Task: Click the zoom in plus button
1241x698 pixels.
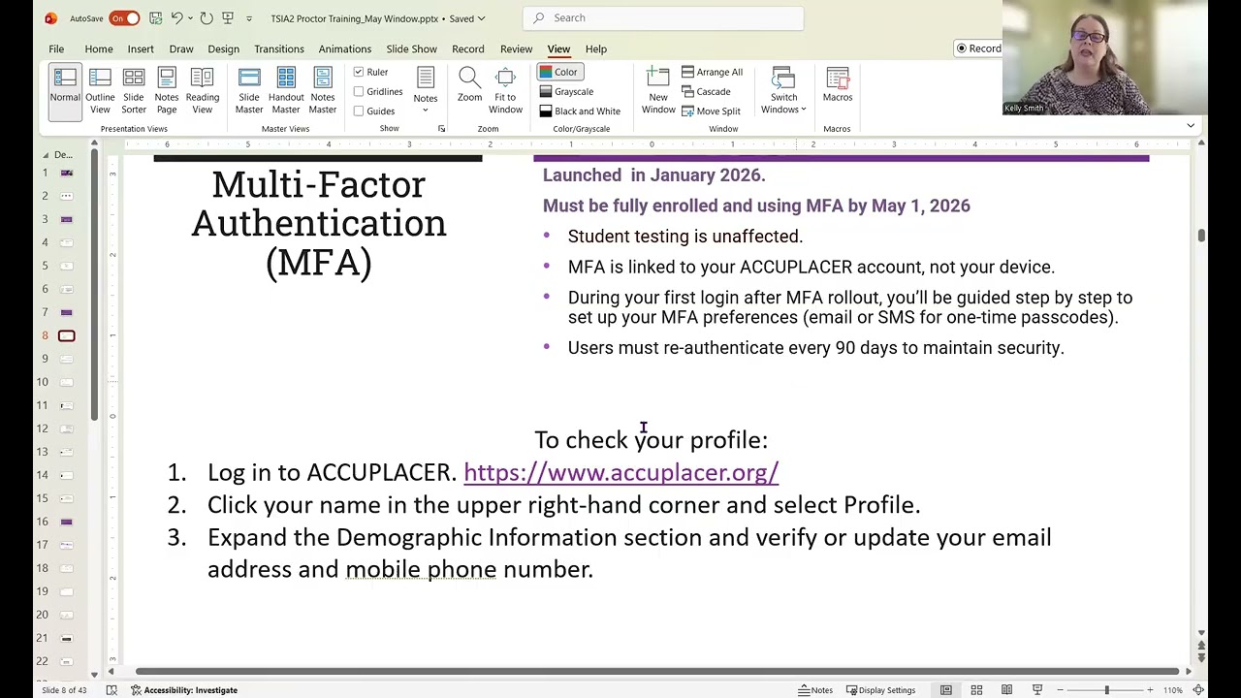Action: coord(1150,690)
